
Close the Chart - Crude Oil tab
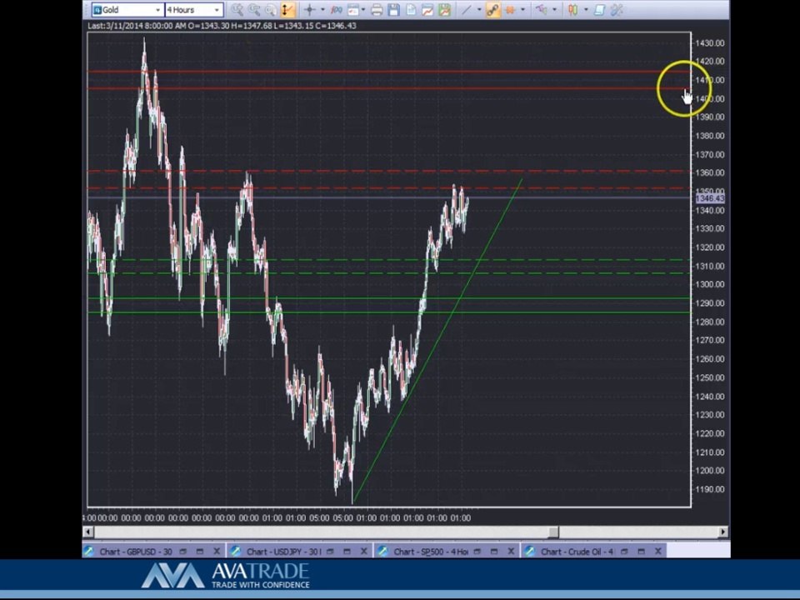point(657,551)
